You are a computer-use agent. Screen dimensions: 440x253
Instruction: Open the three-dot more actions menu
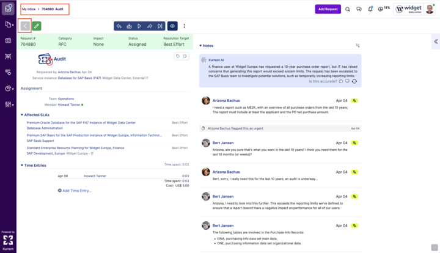point(184,26)
